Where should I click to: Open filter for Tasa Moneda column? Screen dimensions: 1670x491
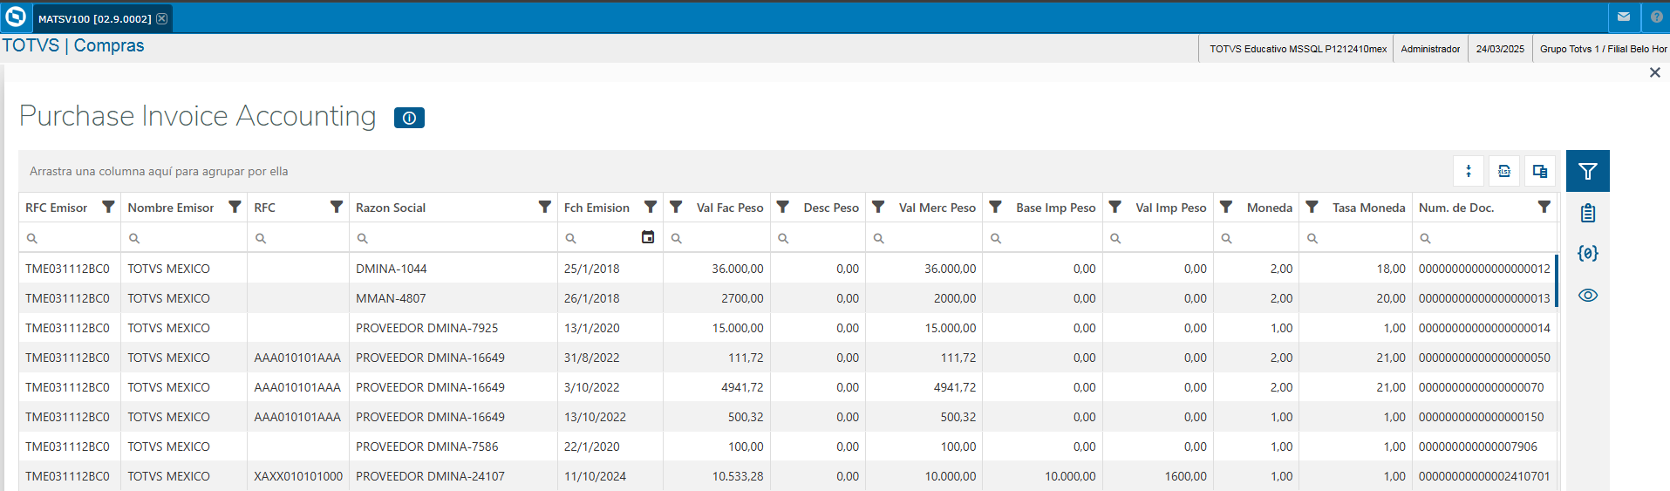1312,207
